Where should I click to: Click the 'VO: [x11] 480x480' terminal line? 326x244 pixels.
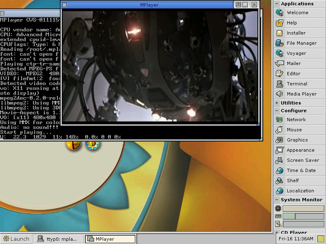pyautogui.click(x=30, y=118)
